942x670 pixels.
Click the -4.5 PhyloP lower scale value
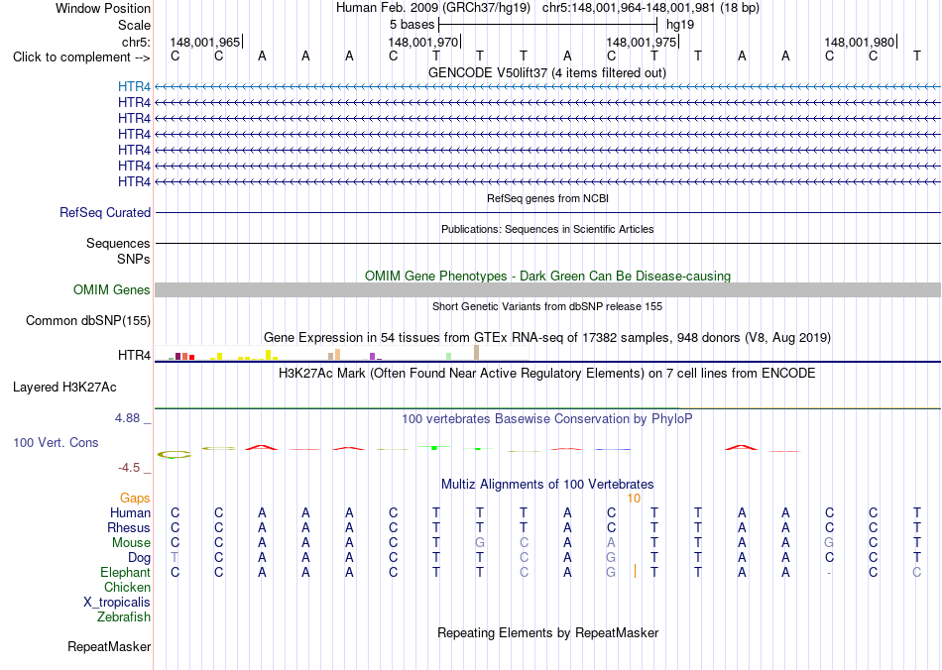tap(129, 467)
